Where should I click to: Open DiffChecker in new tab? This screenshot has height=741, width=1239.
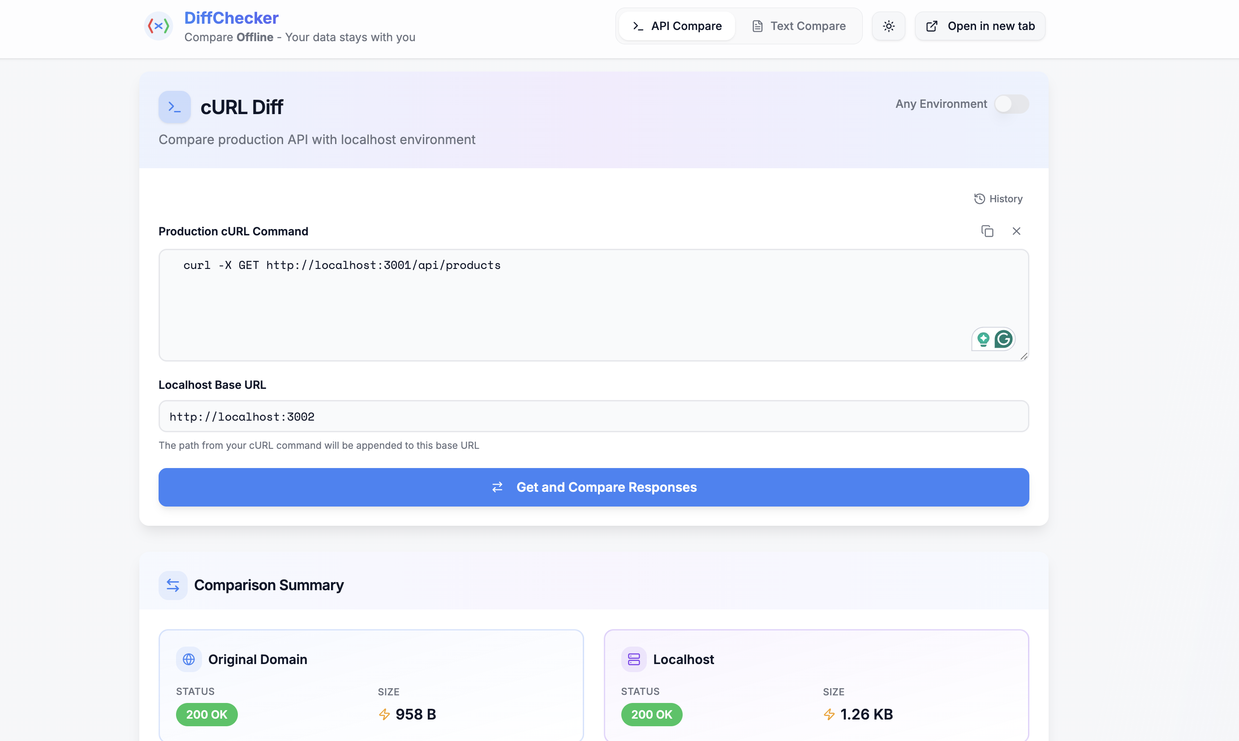(979, 26)
